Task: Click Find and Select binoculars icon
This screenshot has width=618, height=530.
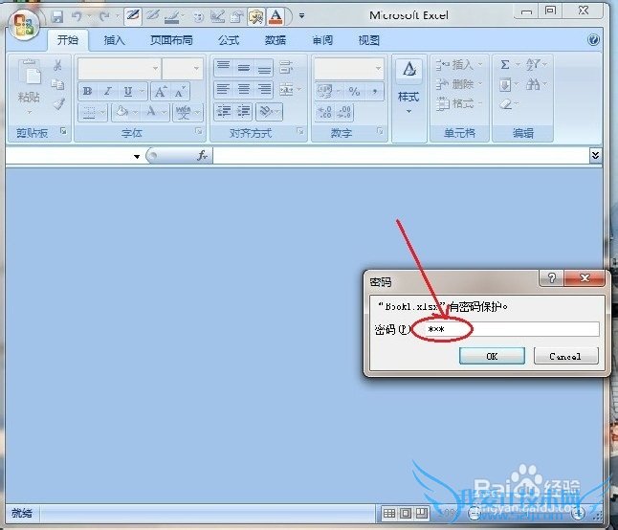Action: coord(533,84)
